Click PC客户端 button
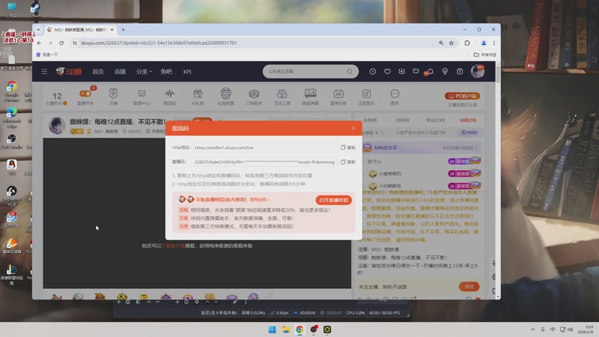Image resolution: width=599 pixels, height=337 pixels. (x=462, y=96)
